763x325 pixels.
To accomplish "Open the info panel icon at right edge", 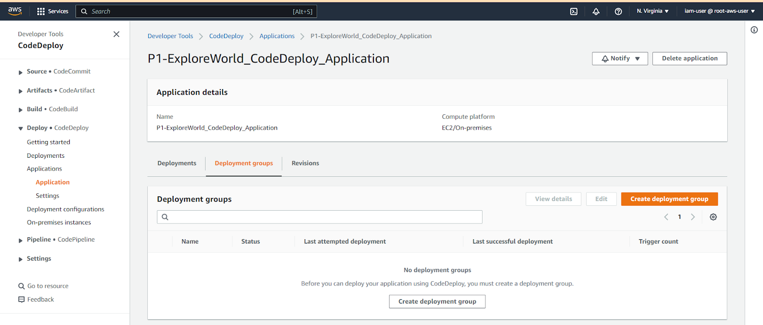I will [754, 30].
